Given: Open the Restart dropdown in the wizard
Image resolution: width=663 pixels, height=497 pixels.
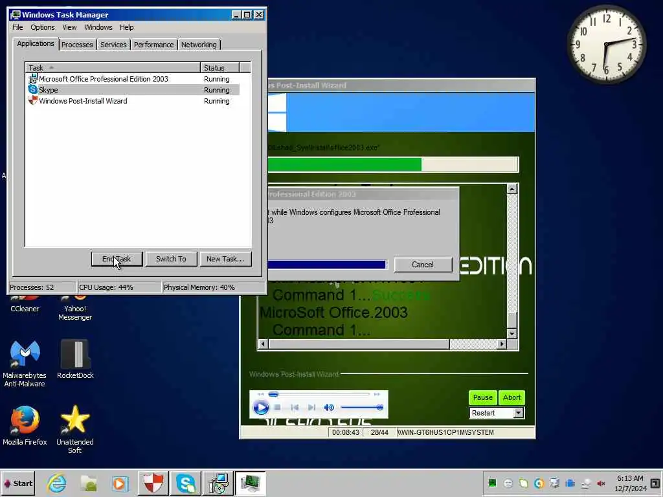Looking at the screenshot, I should click(x=519, y=413).
